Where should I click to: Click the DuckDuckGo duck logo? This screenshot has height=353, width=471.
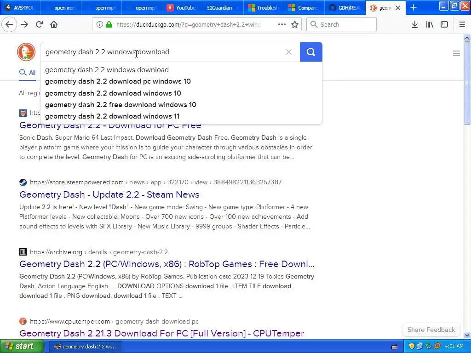tap(26, 52)
